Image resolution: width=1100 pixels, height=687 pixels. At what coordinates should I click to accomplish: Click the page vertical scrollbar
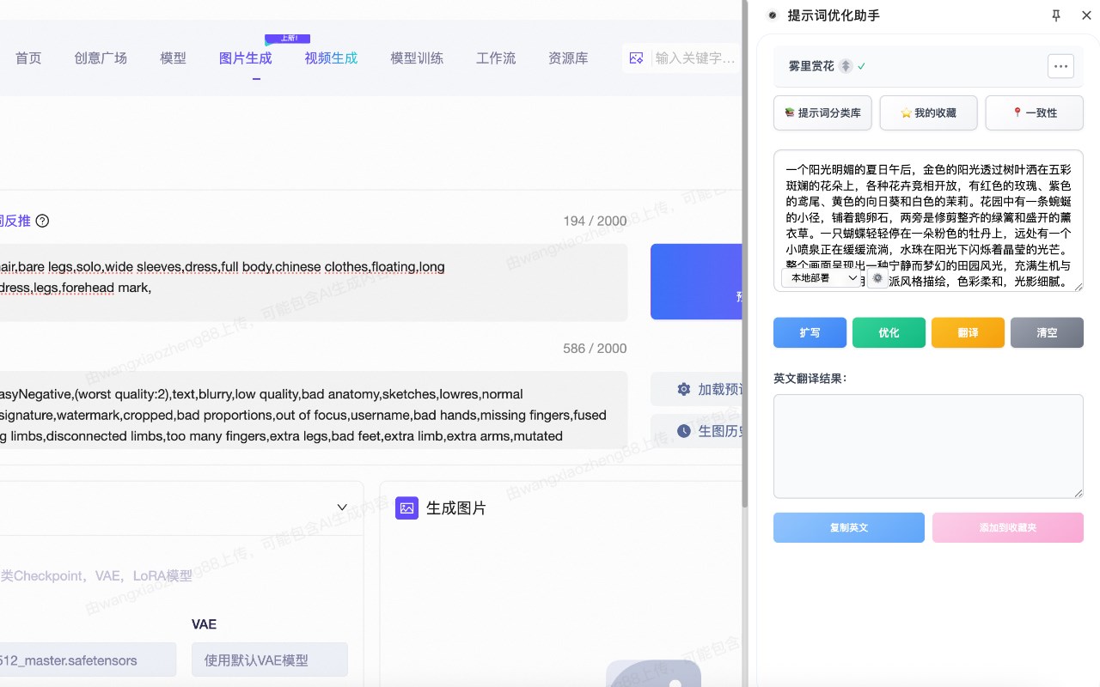click(x=744, y=253)
